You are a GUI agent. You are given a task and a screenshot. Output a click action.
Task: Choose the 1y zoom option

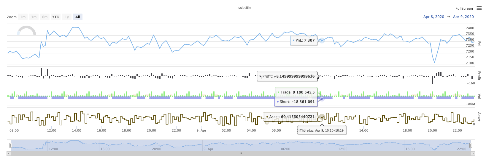(67, 17)
